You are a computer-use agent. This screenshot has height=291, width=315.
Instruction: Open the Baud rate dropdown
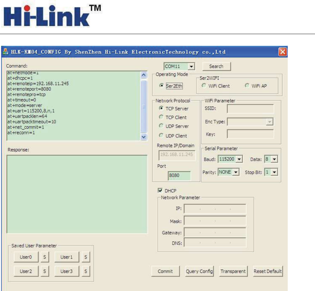pos(239,159)
